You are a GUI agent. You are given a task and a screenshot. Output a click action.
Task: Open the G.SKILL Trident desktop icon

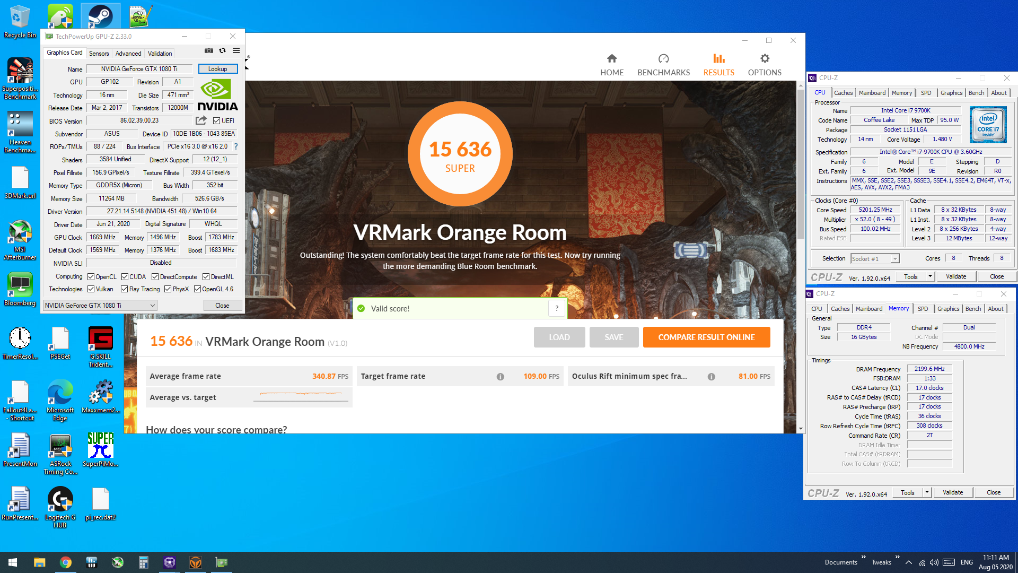coord(100,347)
